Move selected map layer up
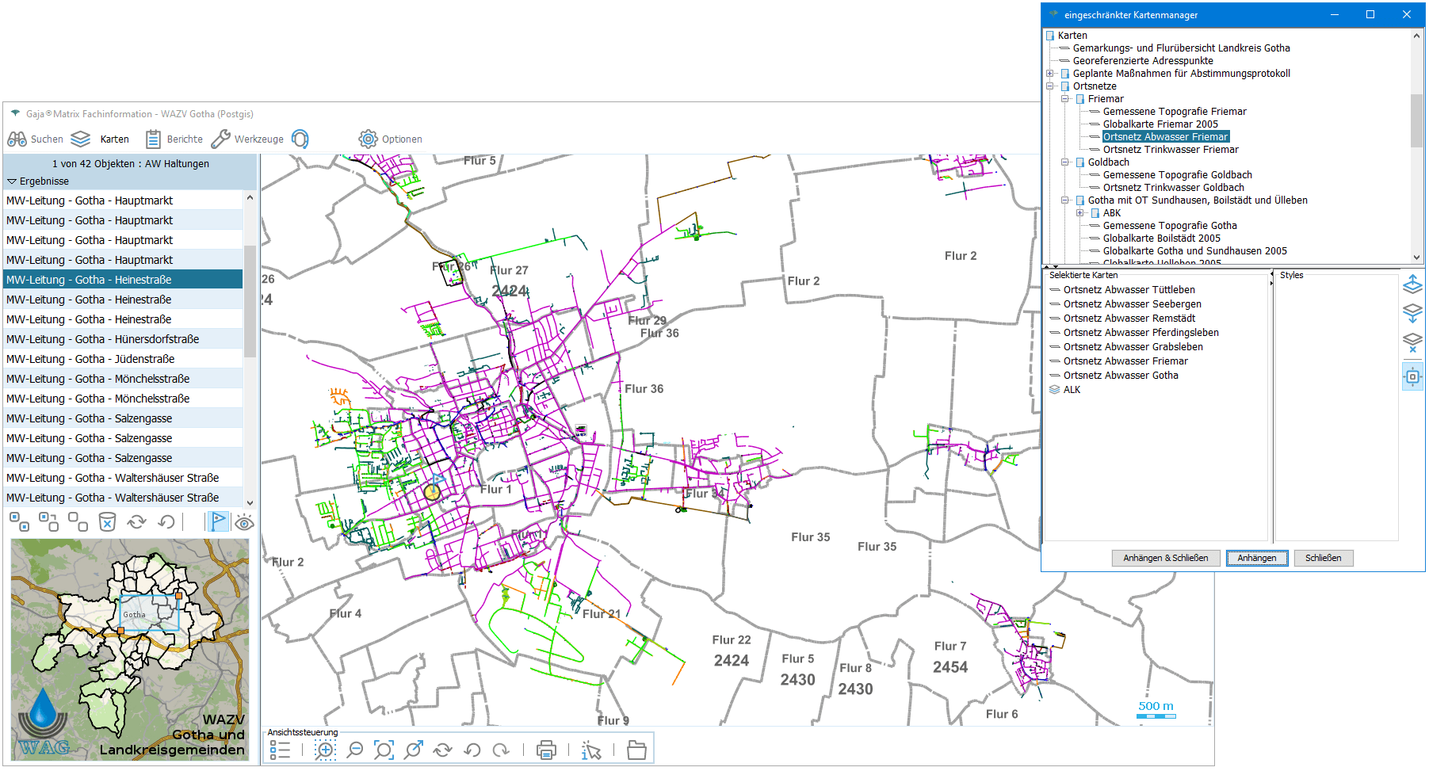Viewport: 1429px width, 771px height. (x=1412, y=284)
